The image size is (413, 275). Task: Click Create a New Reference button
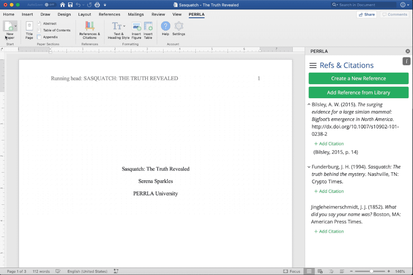pos(358,78)
